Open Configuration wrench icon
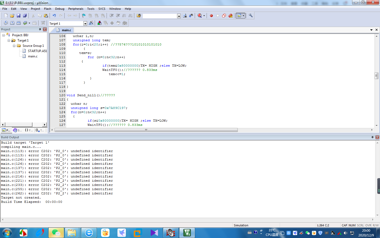 251,16
